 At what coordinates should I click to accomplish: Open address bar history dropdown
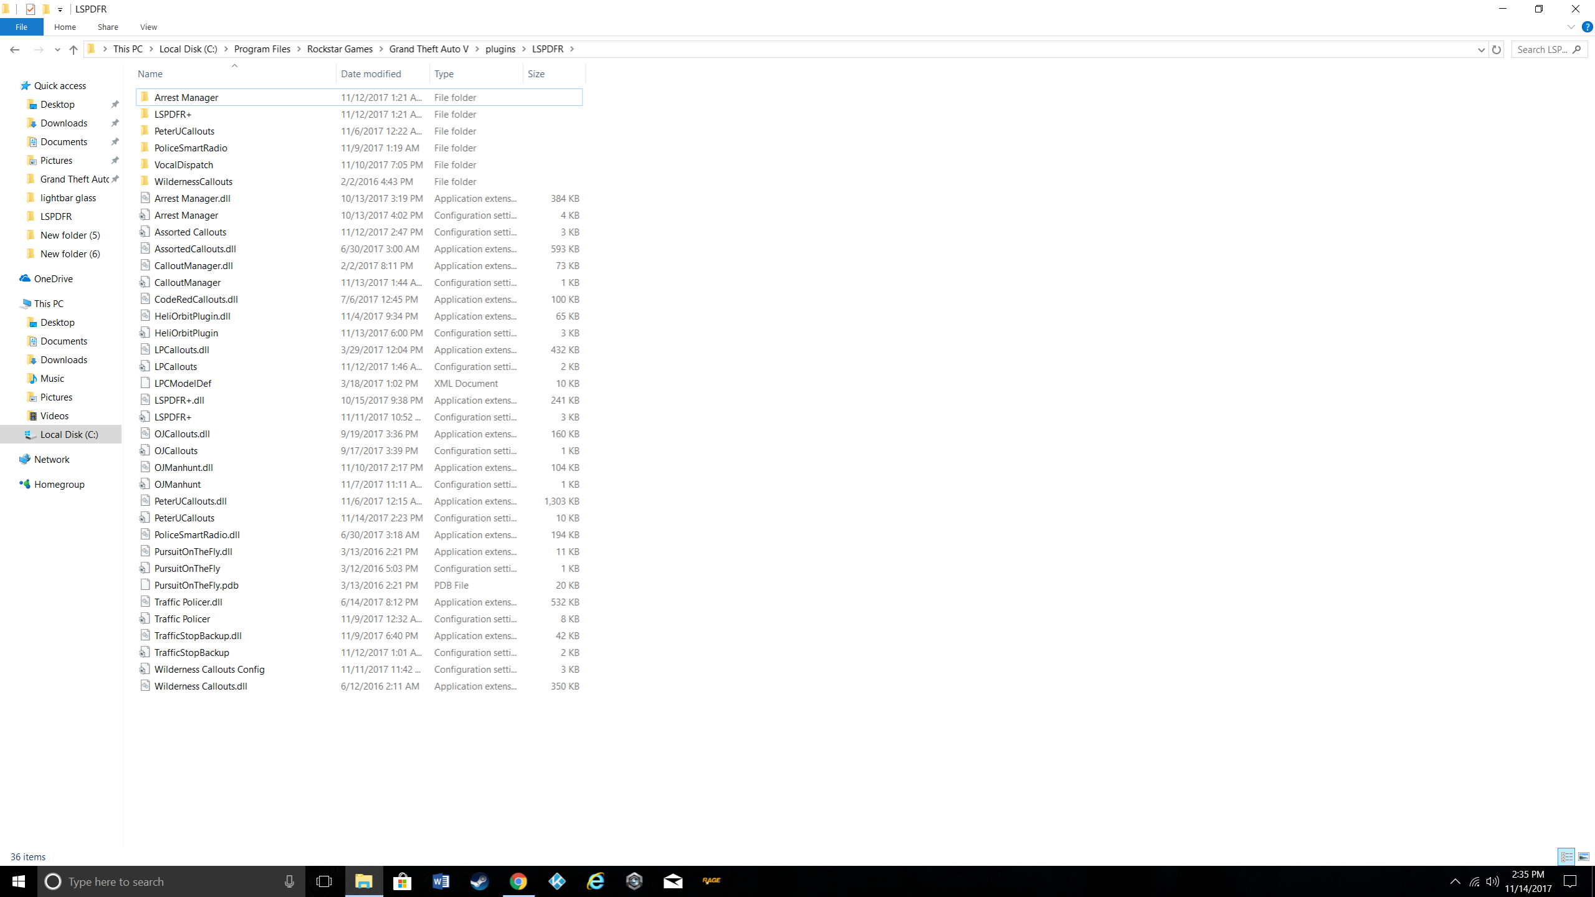coord(1481,49)
